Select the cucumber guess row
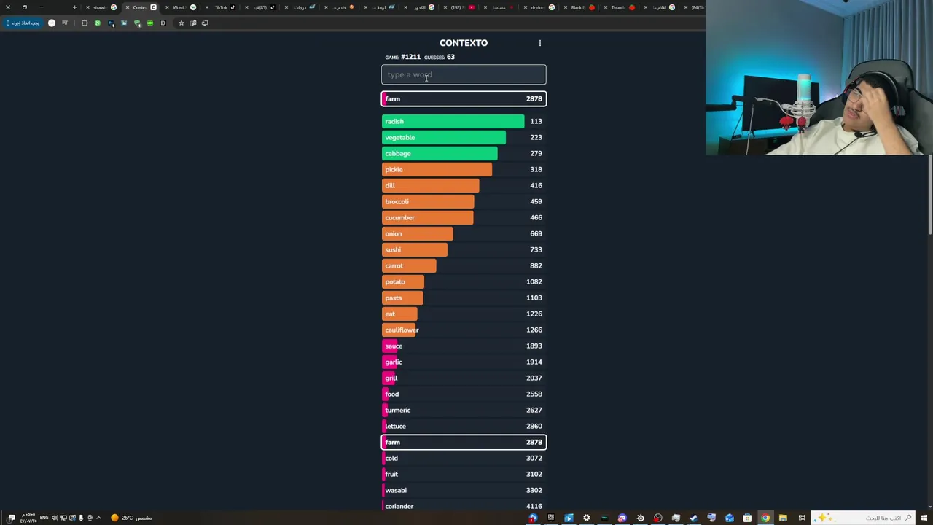This screenshot has height=525, width=933. coord(464,217)
